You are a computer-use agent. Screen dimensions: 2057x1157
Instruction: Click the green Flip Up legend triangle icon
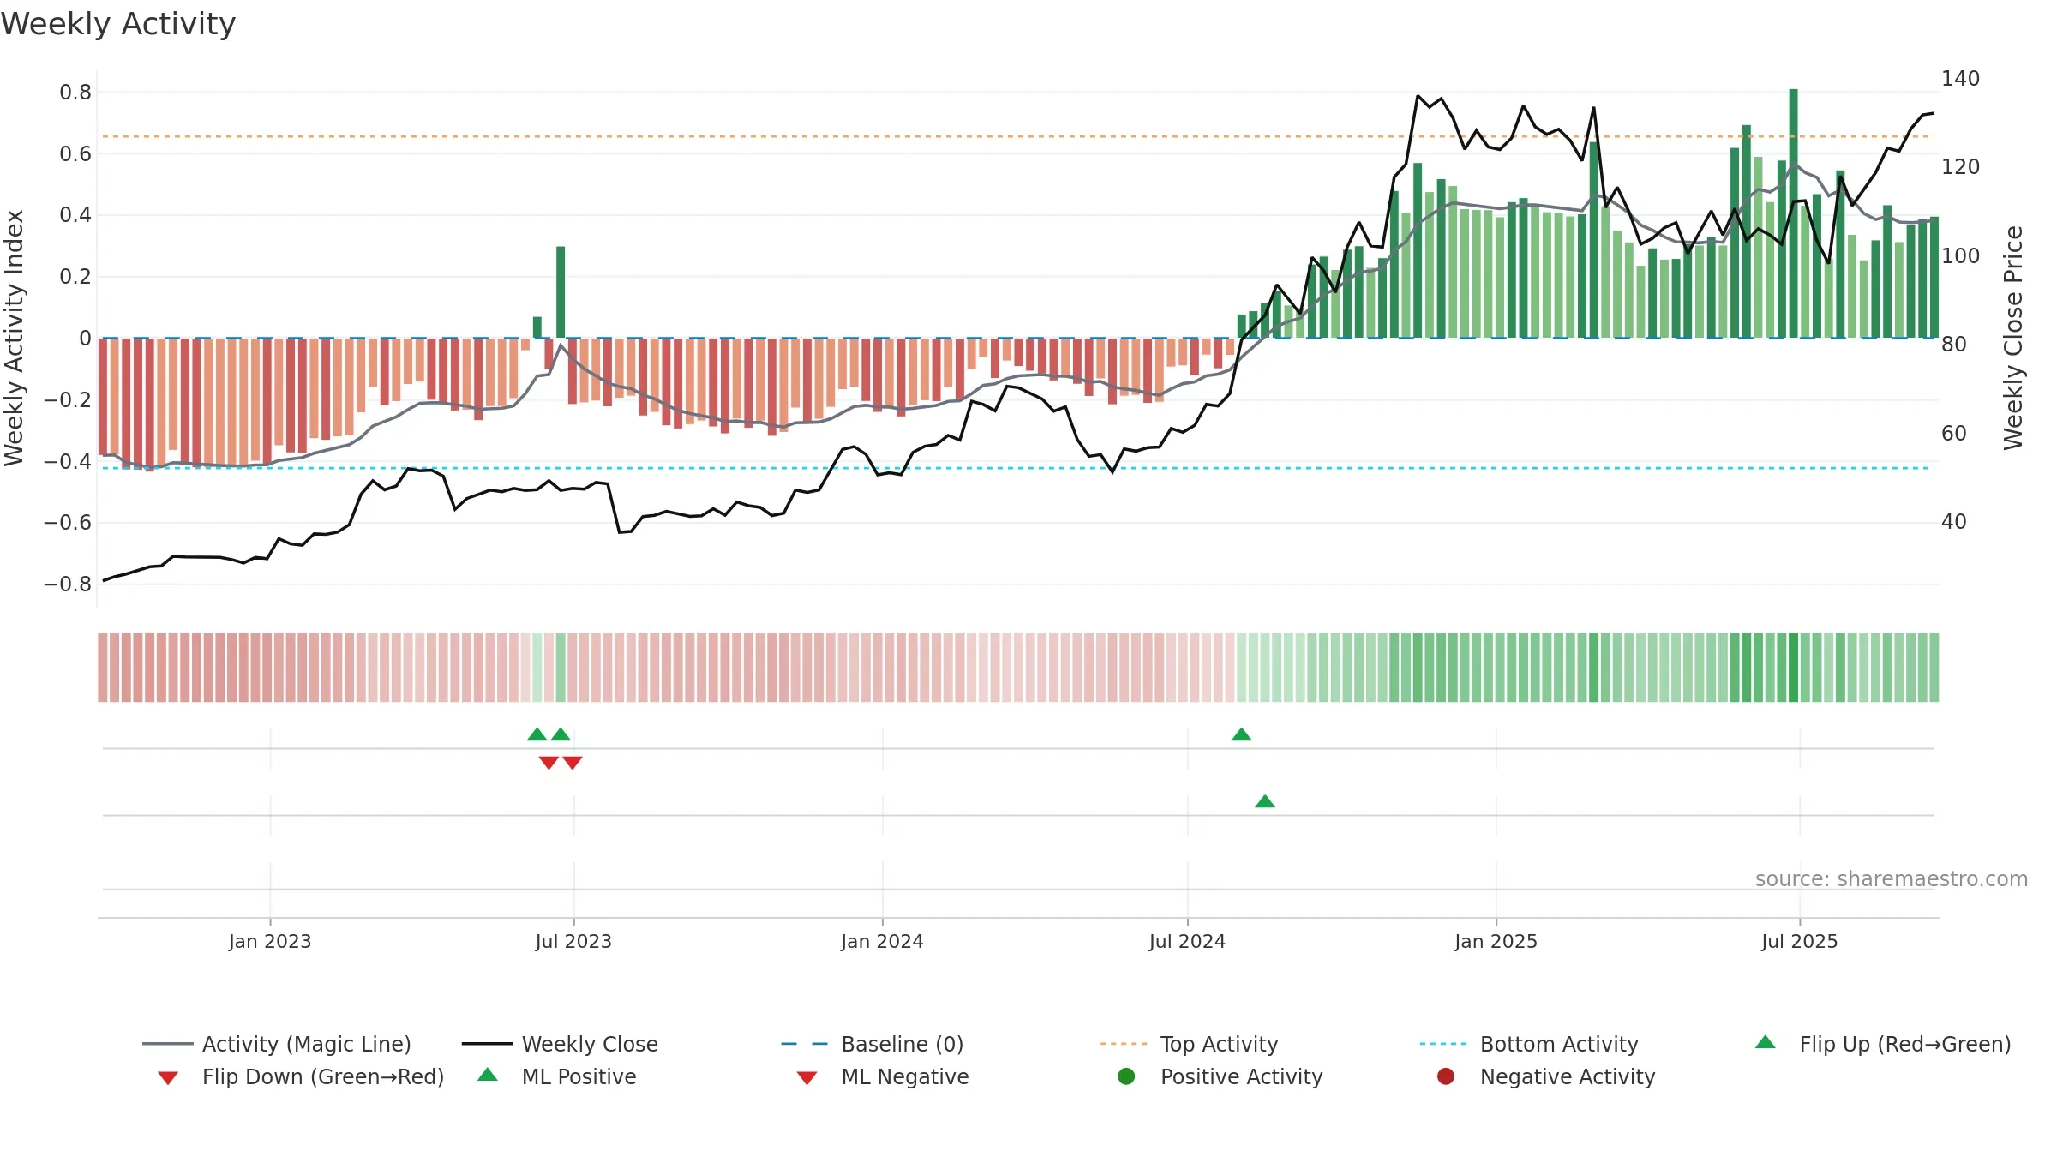[x=1766, y=1042]
